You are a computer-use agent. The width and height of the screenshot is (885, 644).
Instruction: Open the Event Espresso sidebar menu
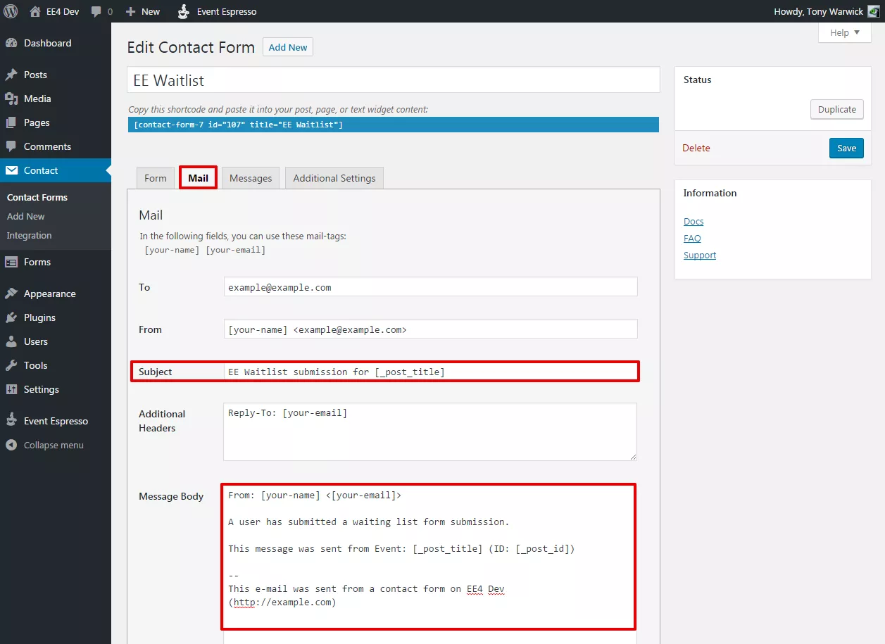coord(56,421)
